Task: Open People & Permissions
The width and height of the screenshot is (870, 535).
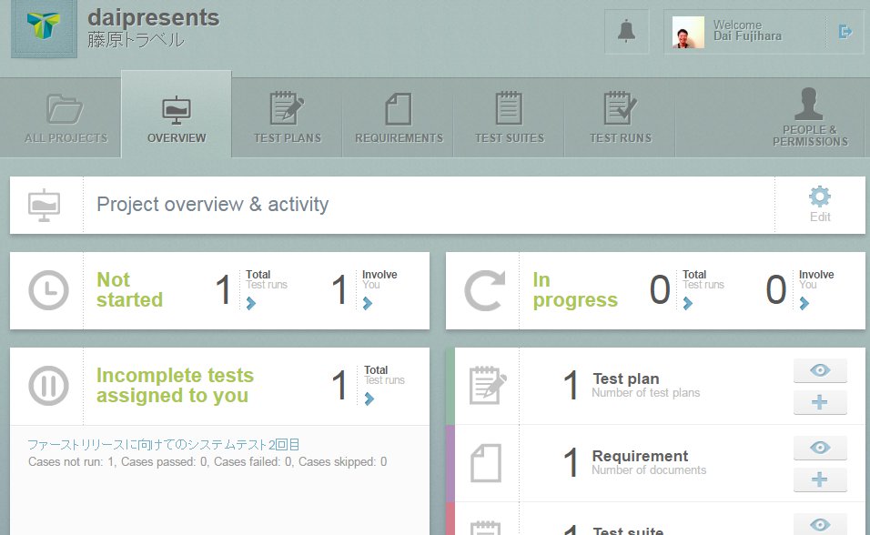Action: [809, 118]
